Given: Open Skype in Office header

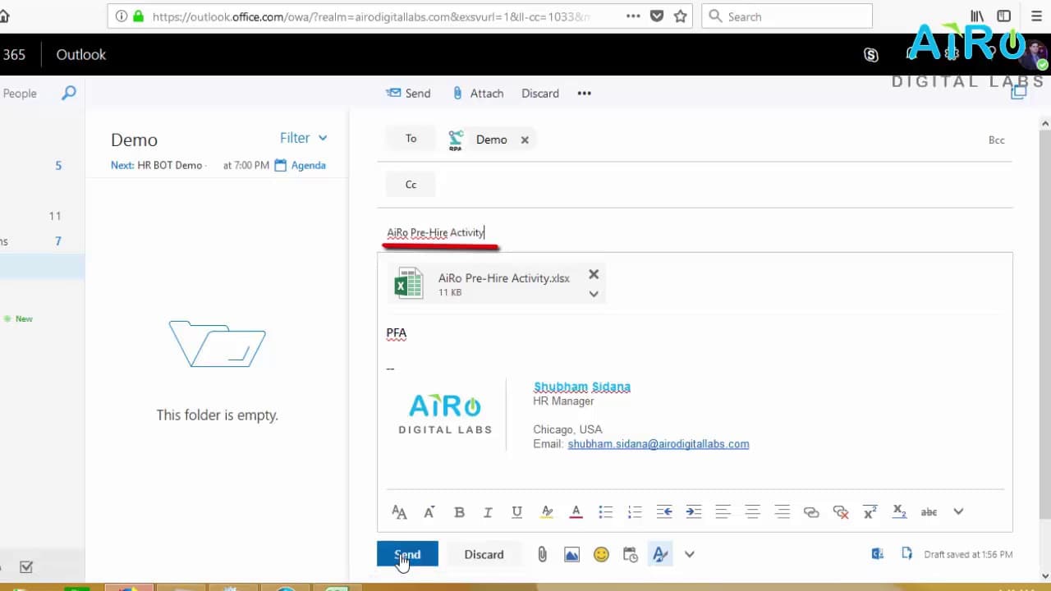Looking at the screenshot, I should point(871,55).
